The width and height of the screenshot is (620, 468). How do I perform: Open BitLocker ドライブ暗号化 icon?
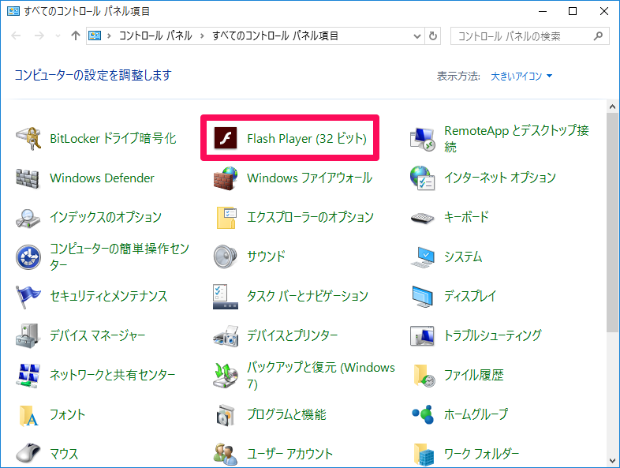click(x=28, y=139)
